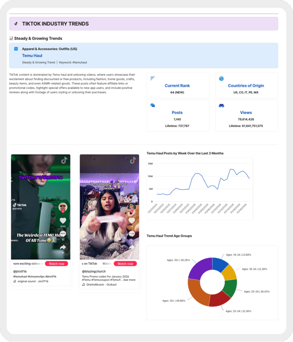The image size is (293, 342).
Task: Select the orange donut chart segment
Action: pos(198,292)
